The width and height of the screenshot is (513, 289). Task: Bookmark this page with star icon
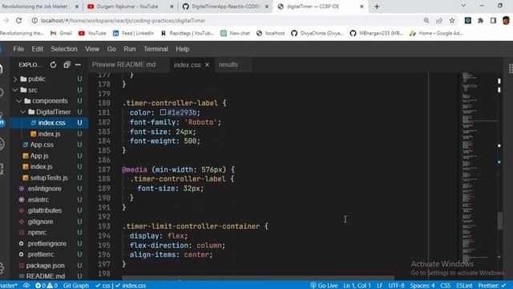click(x=452, y=21)
